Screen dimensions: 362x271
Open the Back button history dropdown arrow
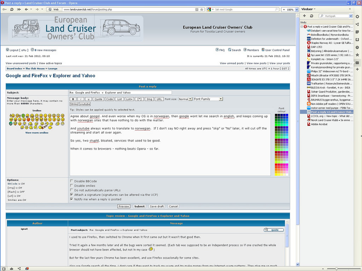(x=31, y=10)
